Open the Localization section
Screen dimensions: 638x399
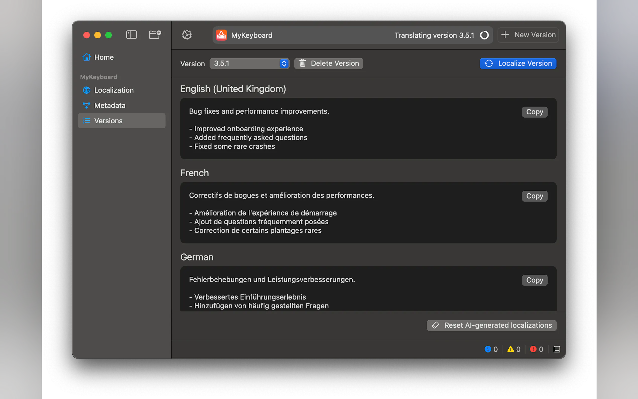pyautogui.click(x=114, y=90)
